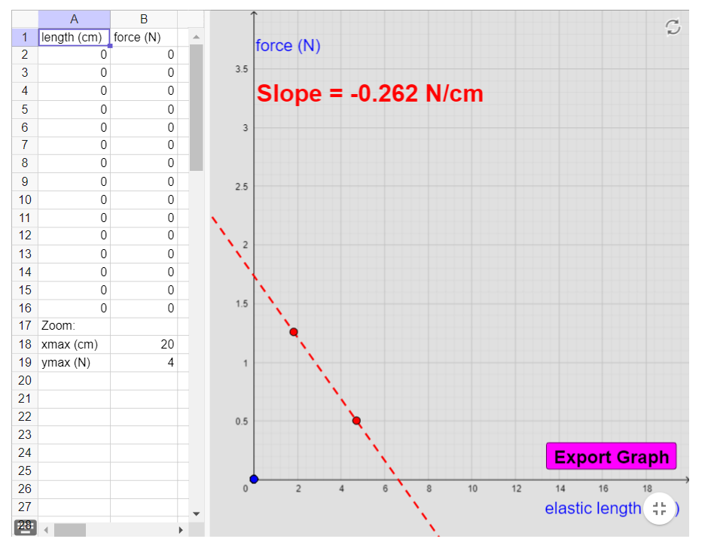Select column A header

[73, 19]
